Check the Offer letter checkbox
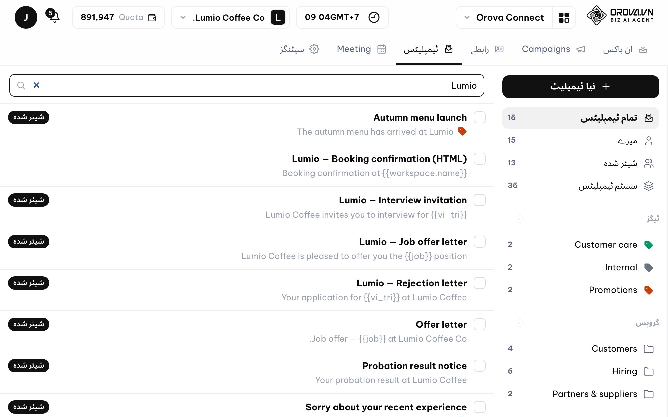Viewport: 668px width, 417px height. 480,324
